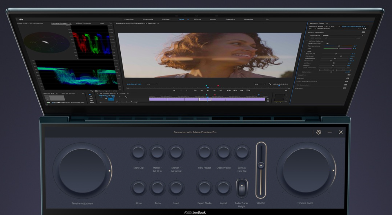The image size is (392, 215).
Task: Switch to the Editing workspace
Action: (x=166, y=19)
